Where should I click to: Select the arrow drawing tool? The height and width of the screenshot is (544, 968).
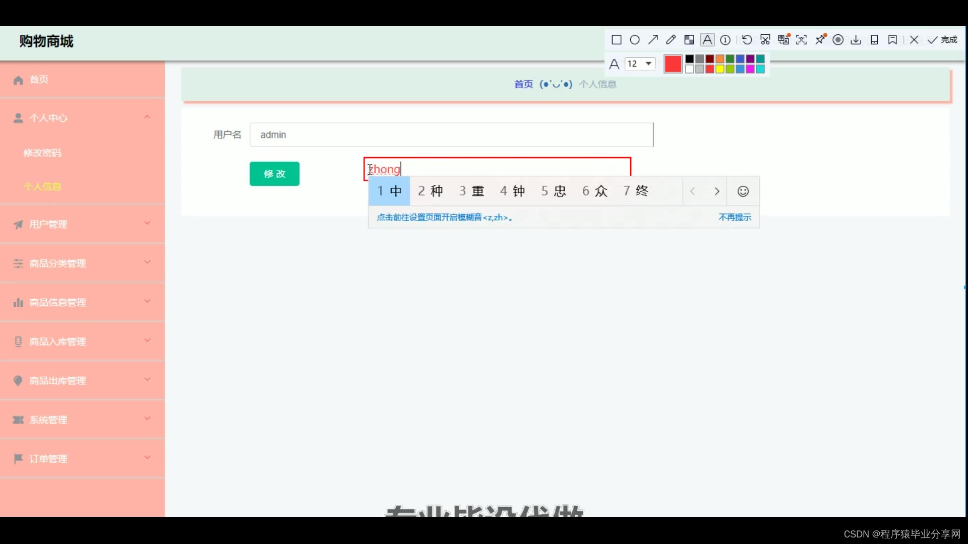click(x=653, y=40)
